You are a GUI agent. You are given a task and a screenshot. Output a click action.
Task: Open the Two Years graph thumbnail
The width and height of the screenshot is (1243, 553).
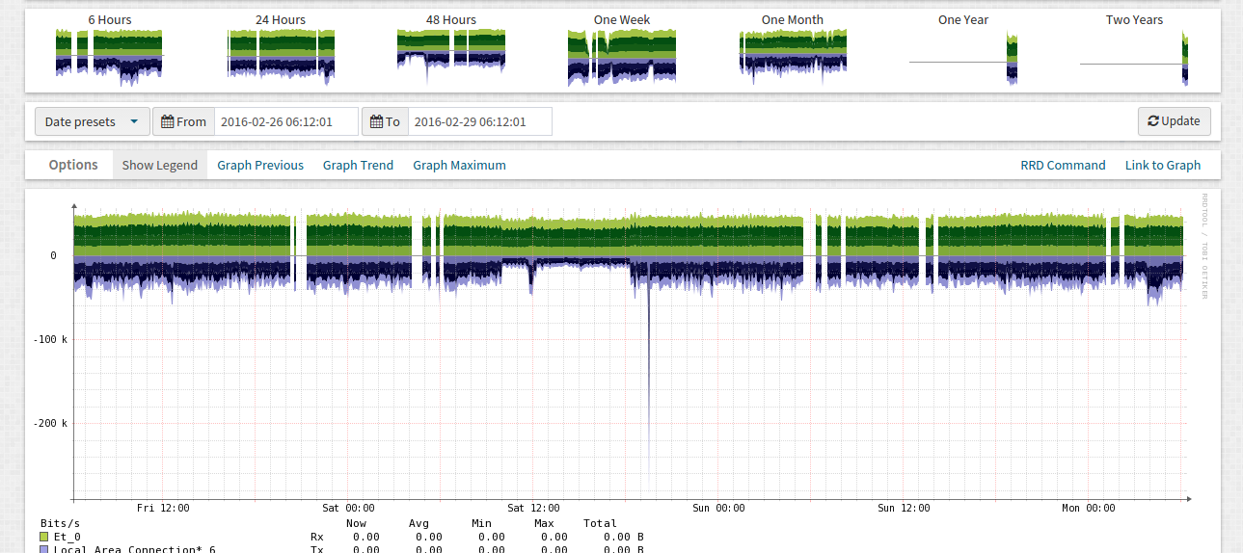1134,56
